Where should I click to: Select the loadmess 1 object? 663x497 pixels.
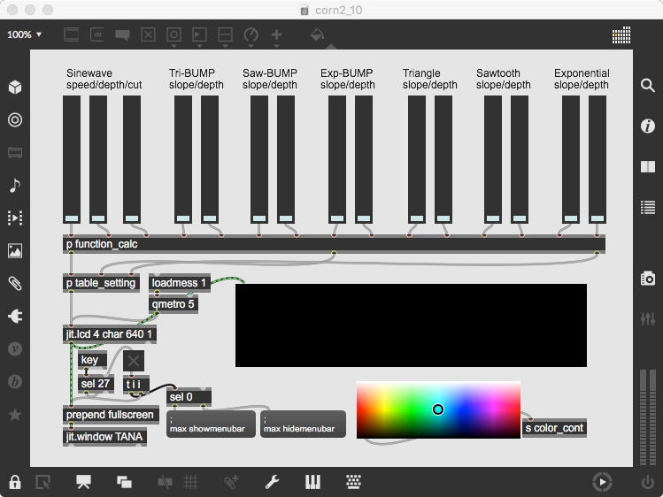click(180, 283)
